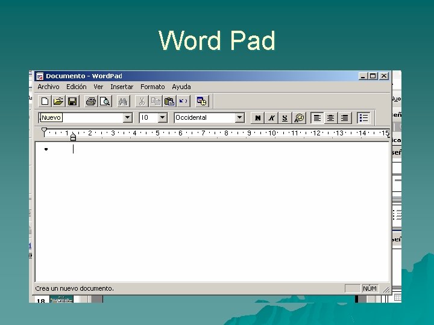Image resolution: width=434 pixels, height=325 pixels.
Task: Click the Paste clipboard icon
Action: click(x=169, y=101)
